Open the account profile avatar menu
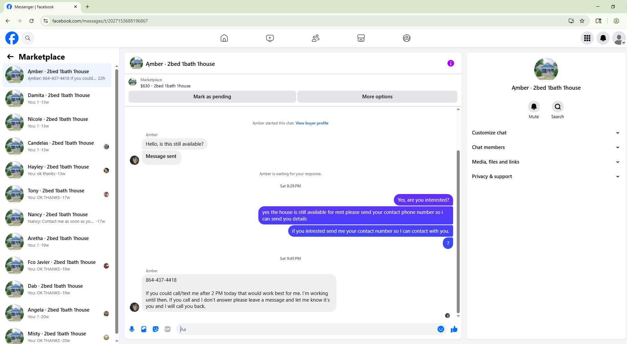This screenshot has width=627, height=344. [x=619, y=38]
